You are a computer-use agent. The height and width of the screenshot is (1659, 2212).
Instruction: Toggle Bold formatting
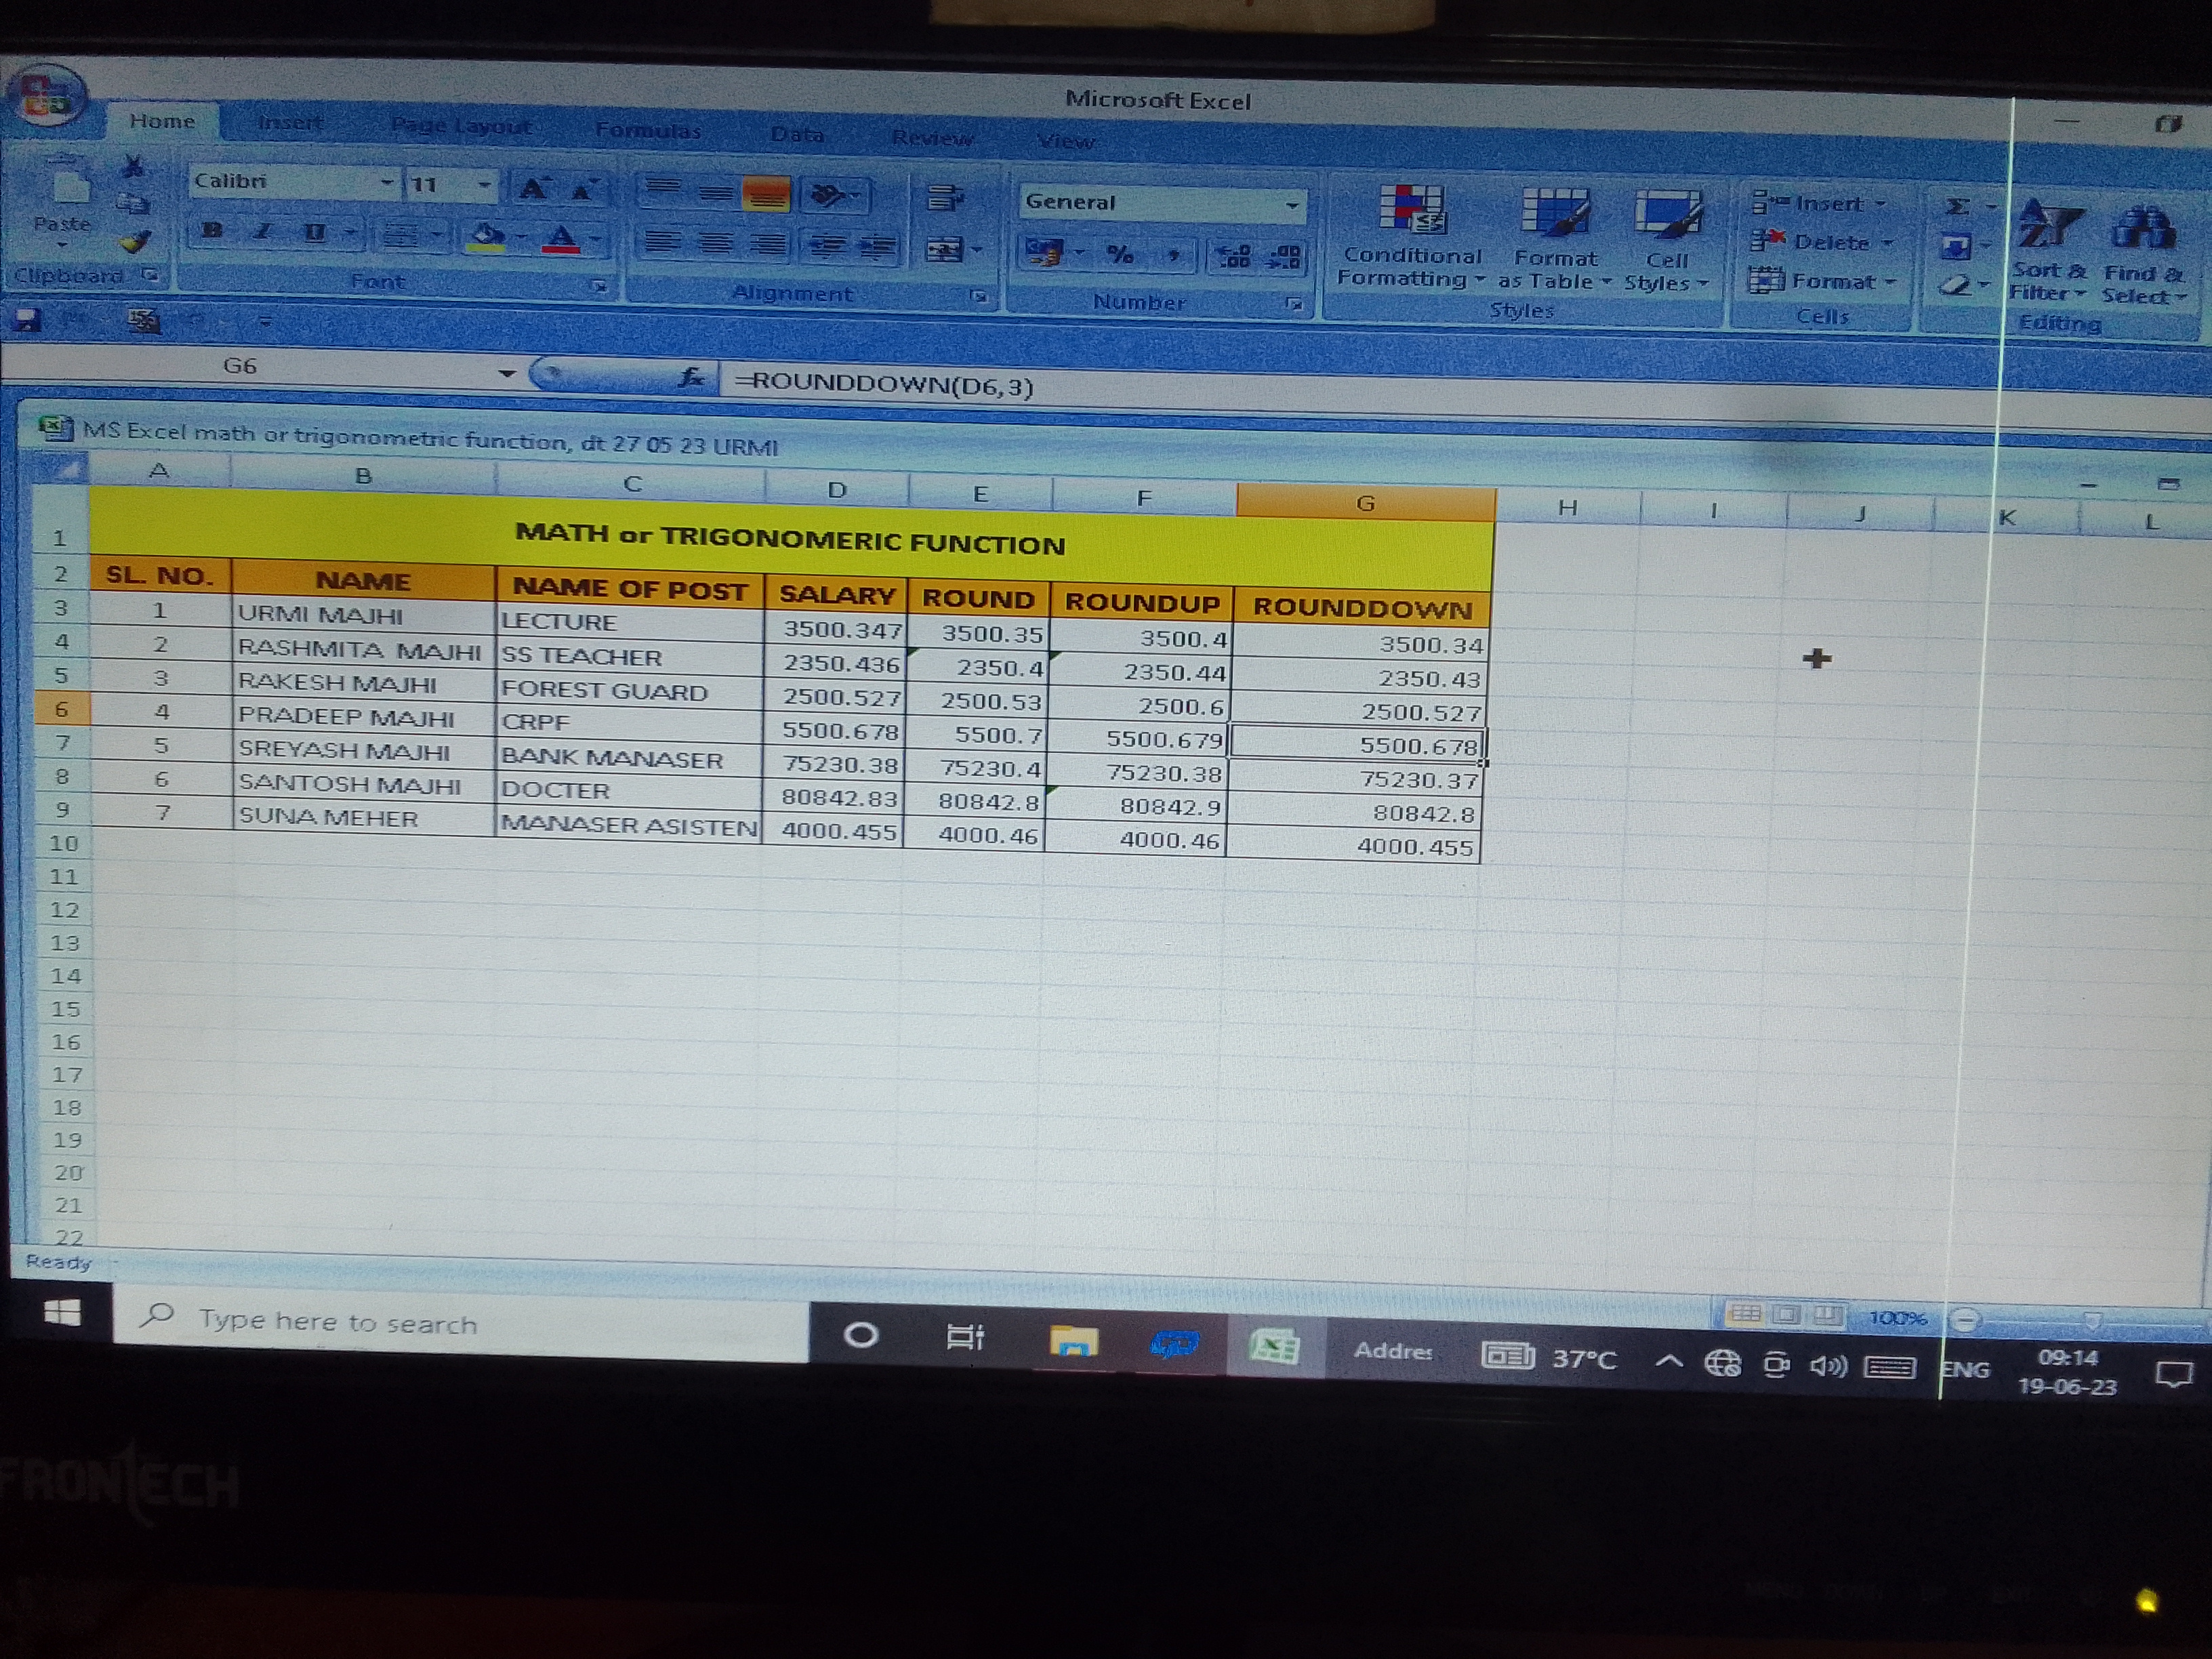212,231
